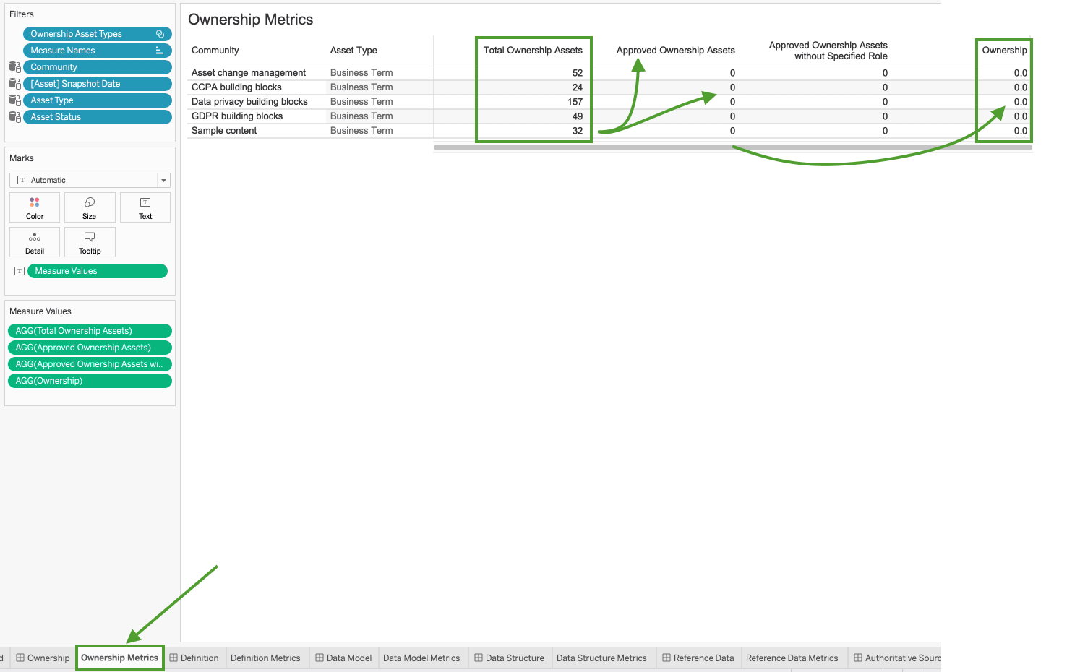Open the Size marks card
1080x672 pixels.
[90, 207]
